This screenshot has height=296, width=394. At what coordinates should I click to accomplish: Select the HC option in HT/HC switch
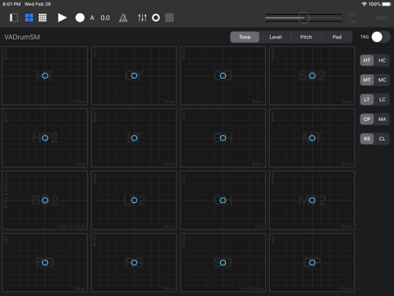pyautogui.click(x=383, y=60)
